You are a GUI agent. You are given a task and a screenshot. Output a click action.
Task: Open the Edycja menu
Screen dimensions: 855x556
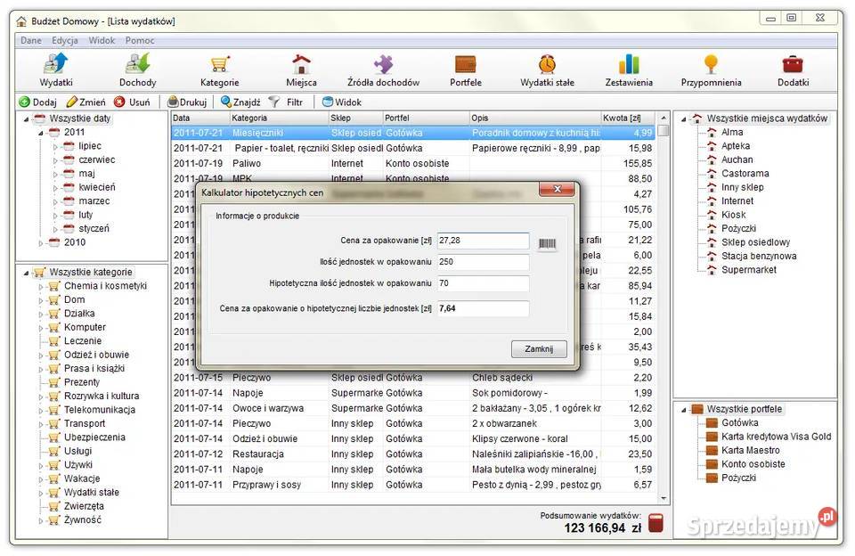[x=65, y=40]
